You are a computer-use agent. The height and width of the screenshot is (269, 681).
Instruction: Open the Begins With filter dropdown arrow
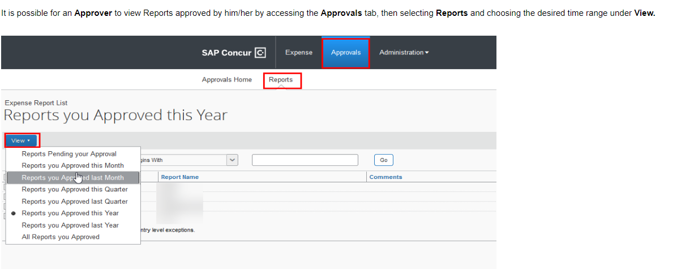(233, 160)
